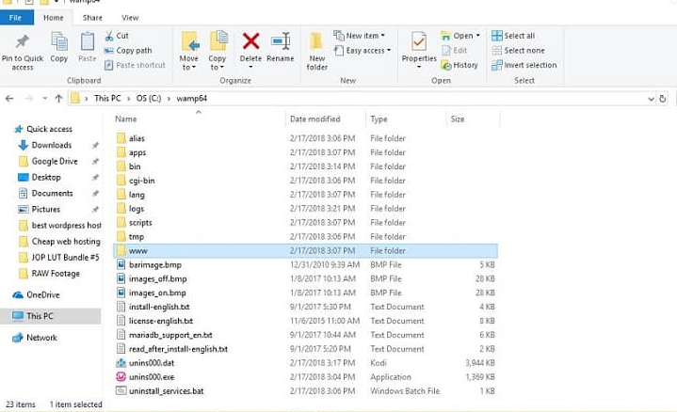Sort by the Type column header
The image size is (677, 412).
coord(379,119)
